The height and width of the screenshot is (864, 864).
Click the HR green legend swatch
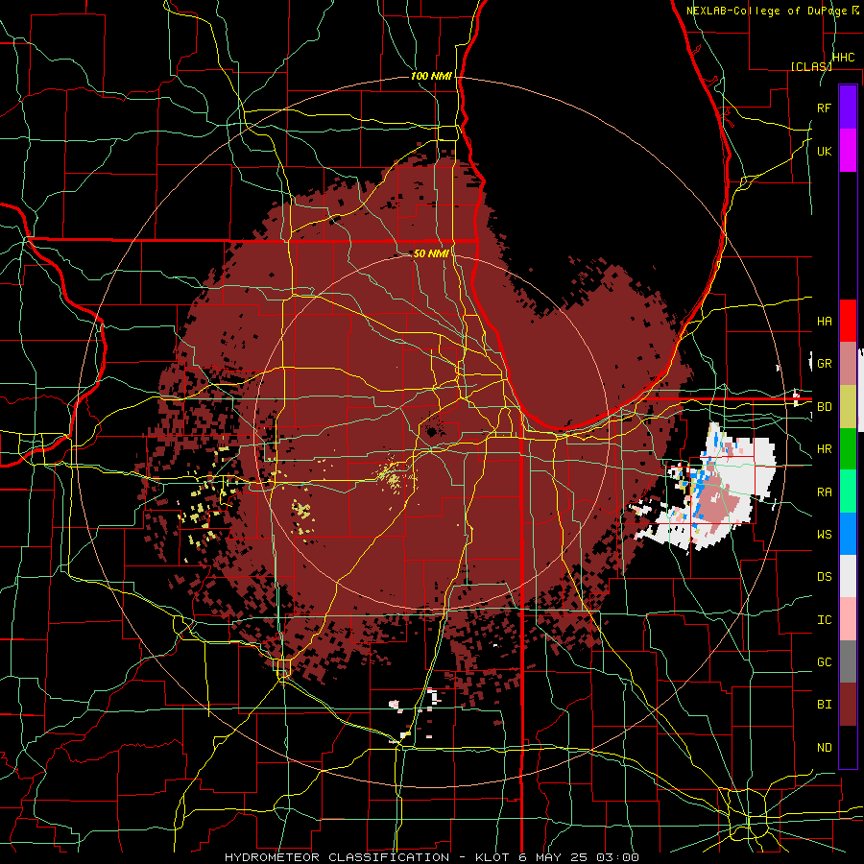[x=848, y=448]
